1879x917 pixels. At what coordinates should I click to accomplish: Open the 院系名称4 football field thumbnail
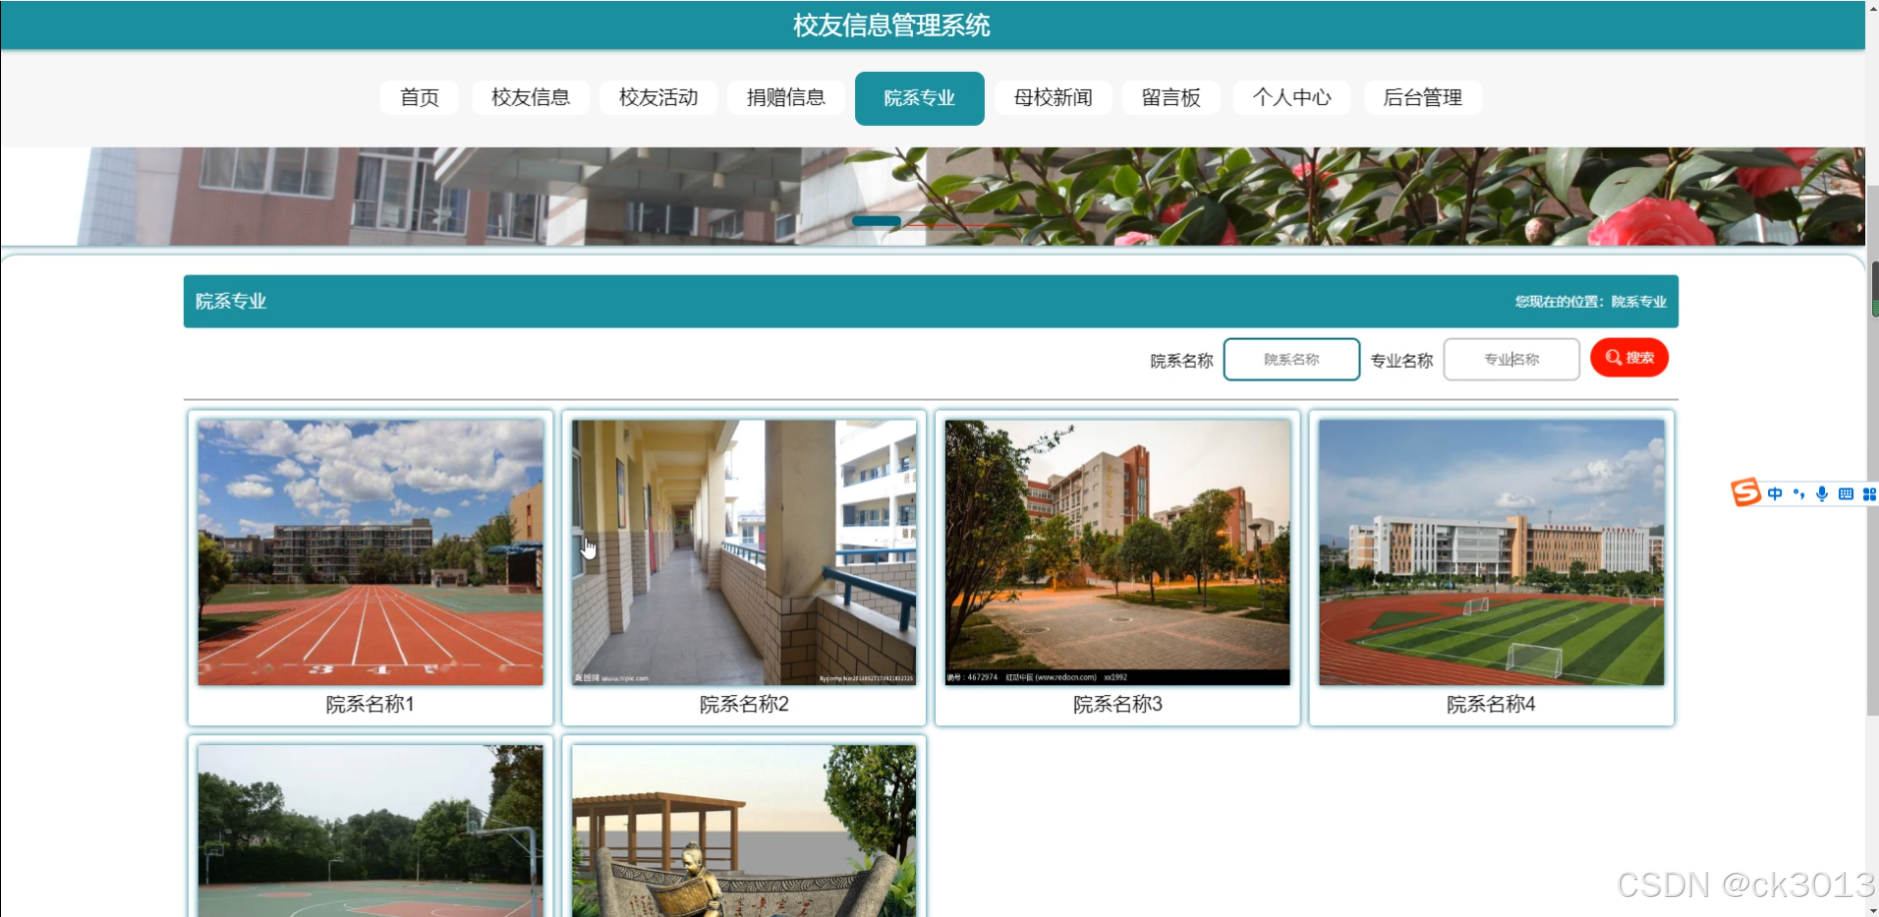click(x=1491, y=552)
